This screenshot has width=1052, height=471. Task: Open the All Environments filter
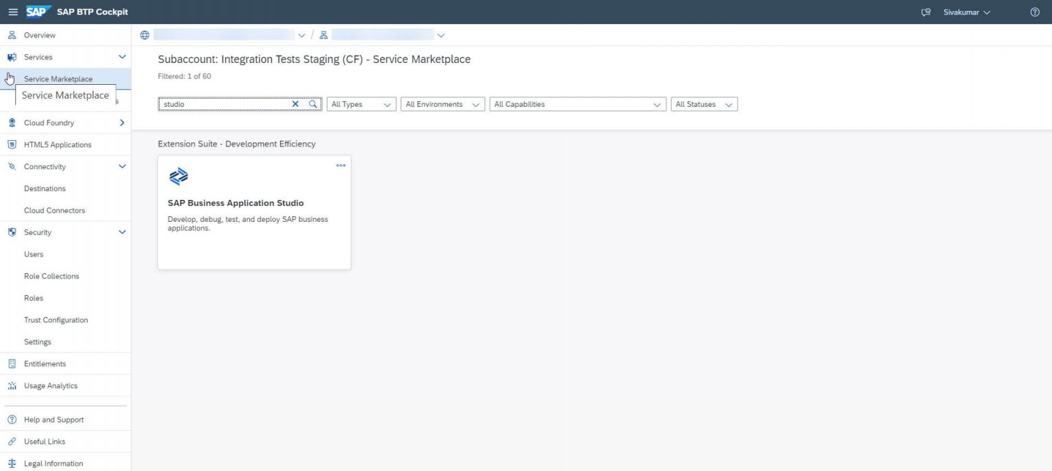[442, 104]
